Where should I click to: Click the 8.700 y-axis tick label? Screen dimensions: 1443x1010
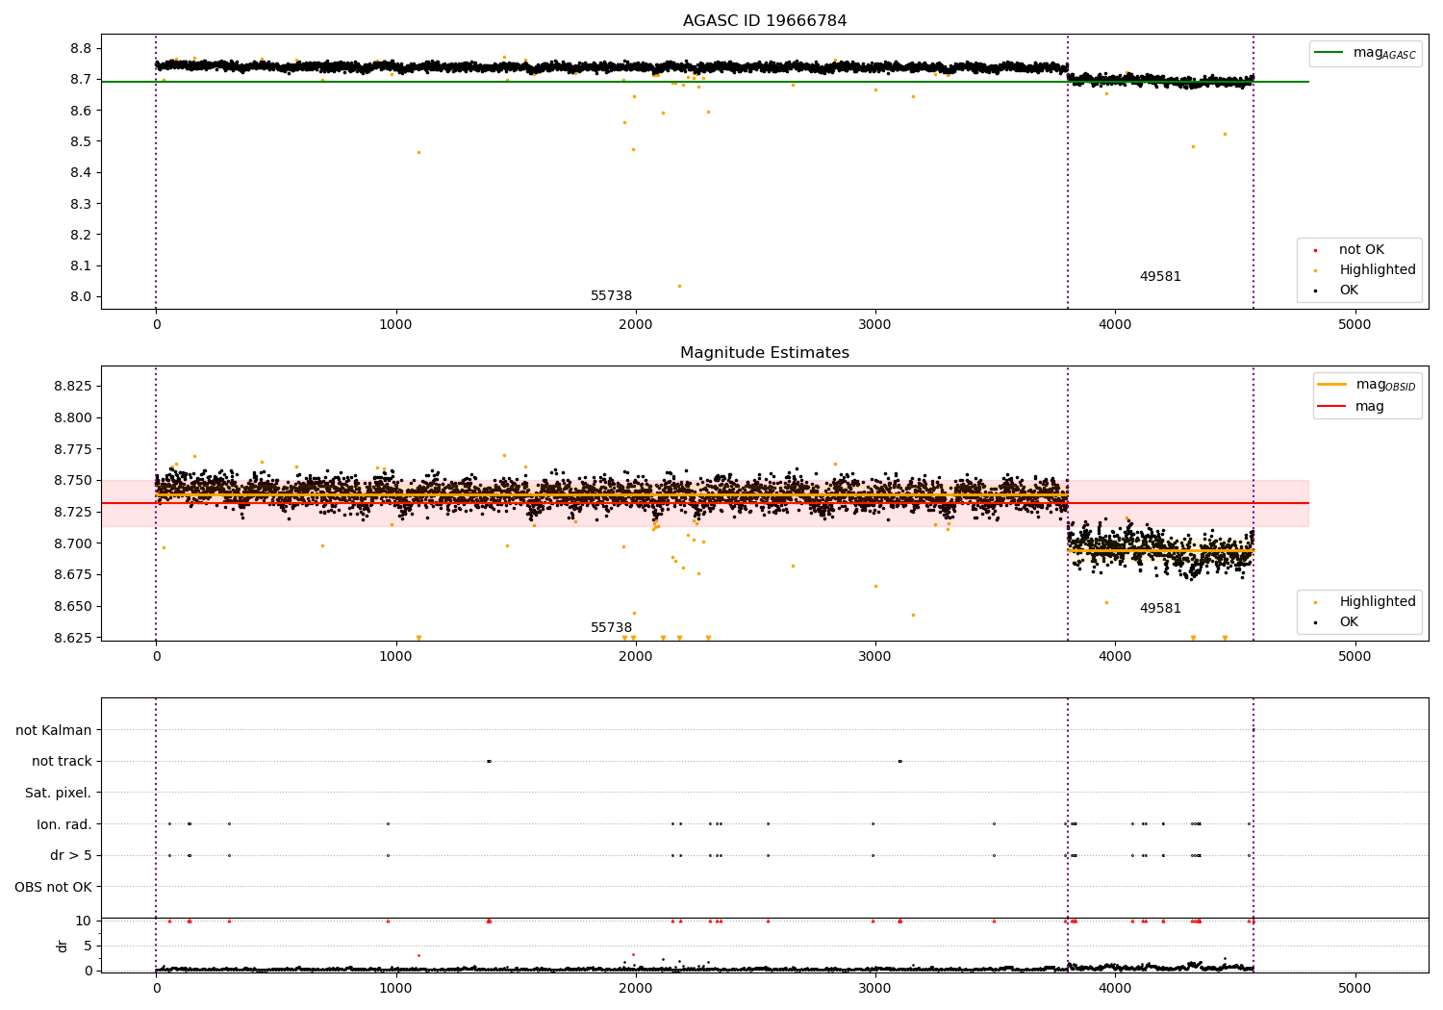coord(73,544)
